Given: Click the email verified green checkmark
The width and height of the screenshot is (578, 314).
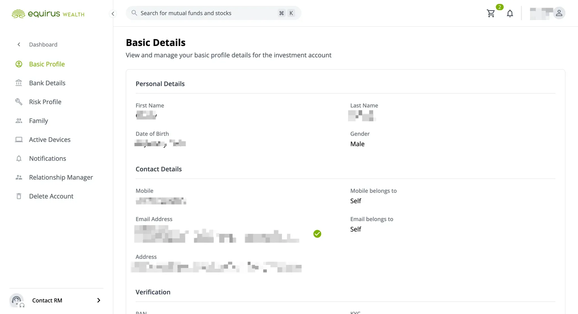Looking at the screenshot, I should coord(317,234).
